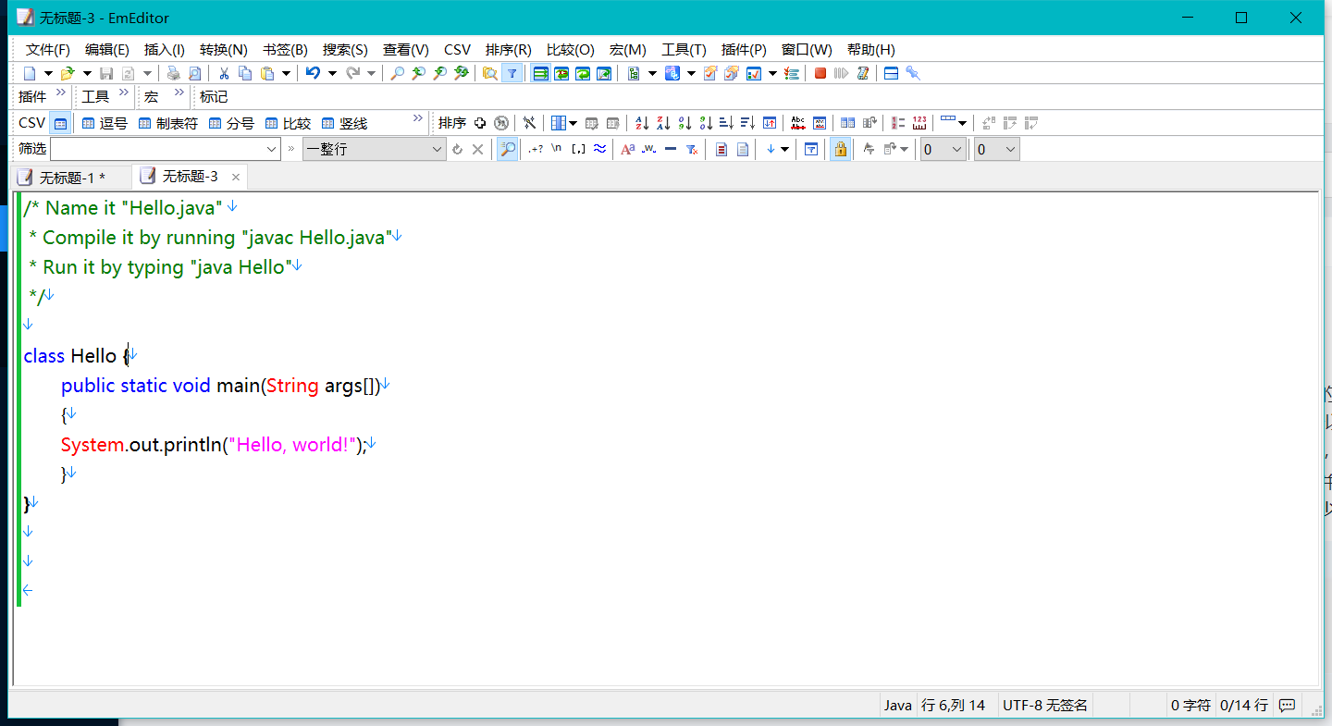This screenshot has height=726, width=1332.
Task: Click the 逗号 CSV button
Action: (104, 123)
